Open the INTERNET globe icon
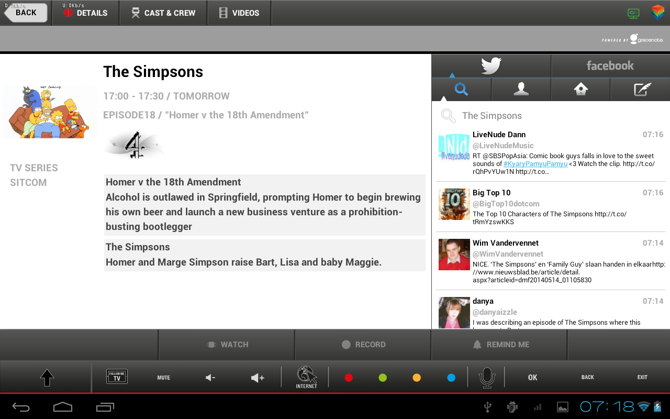 click(x=307, y=377)
